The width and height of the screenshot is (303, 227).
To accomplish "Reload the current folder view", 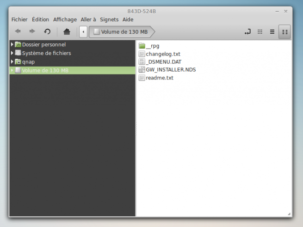I will point(47,31).
